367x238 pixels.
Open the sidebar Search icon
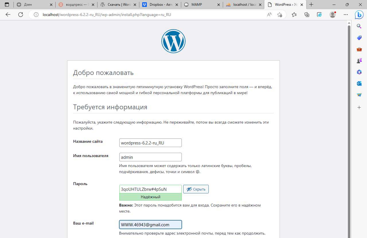(359, 26)
